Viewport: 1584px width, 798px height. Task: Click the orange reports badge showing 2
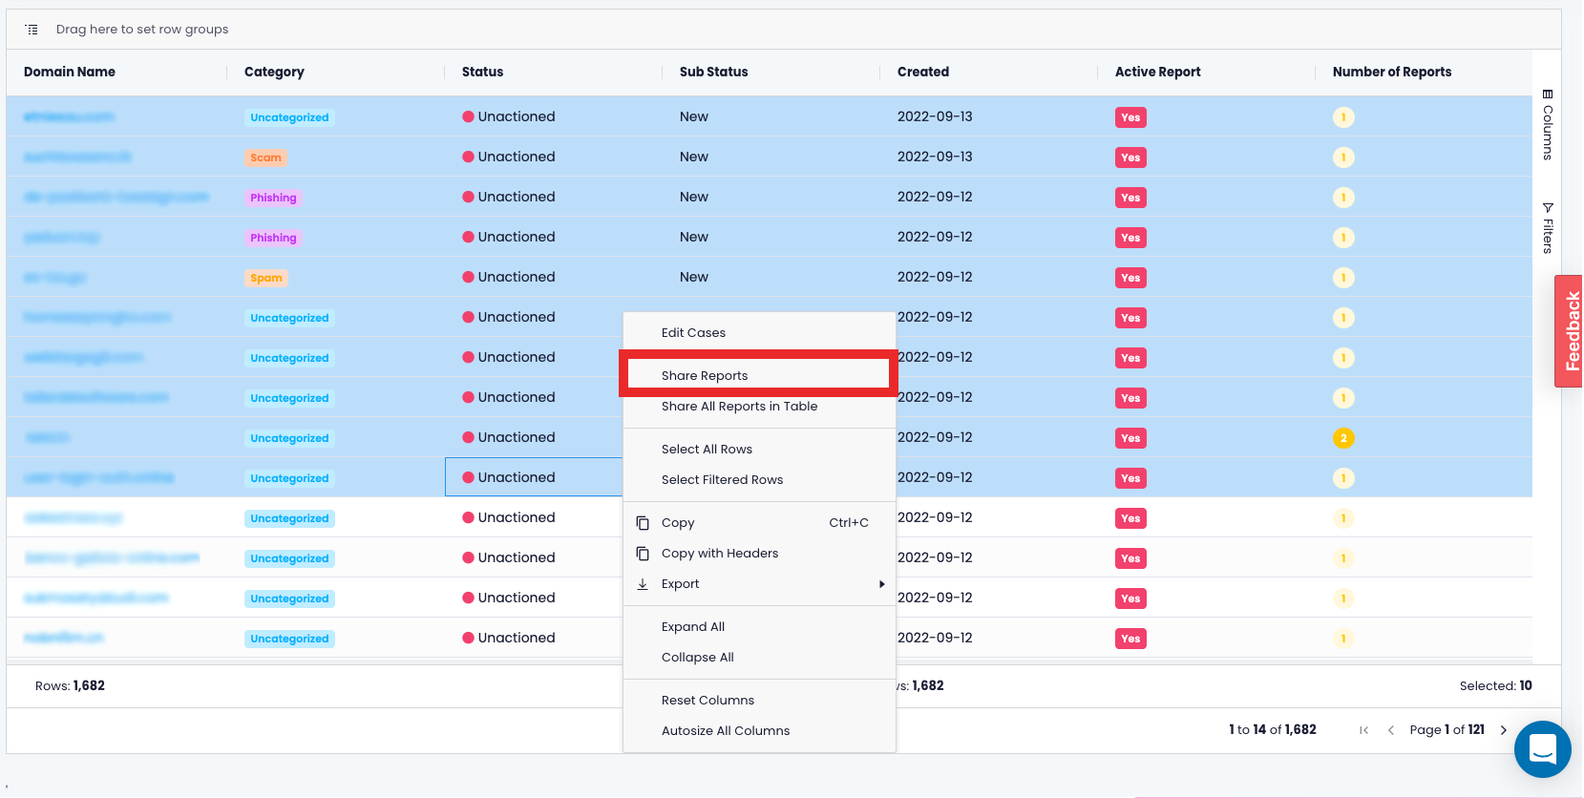[x=1343, y=438]
